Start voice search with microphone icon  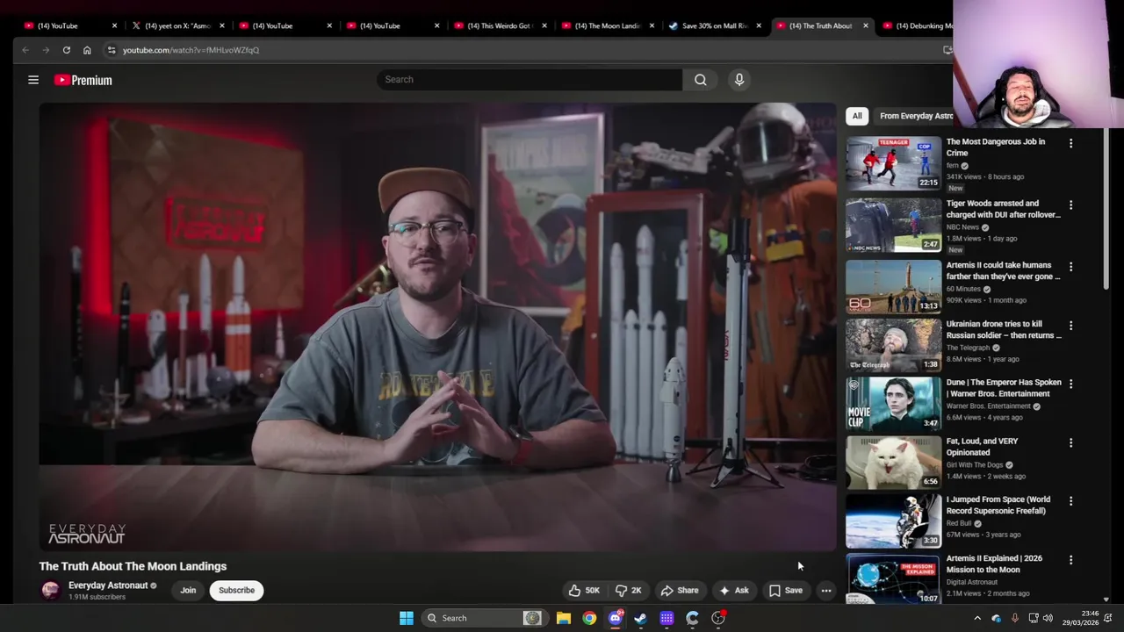[x=739, y=80]
